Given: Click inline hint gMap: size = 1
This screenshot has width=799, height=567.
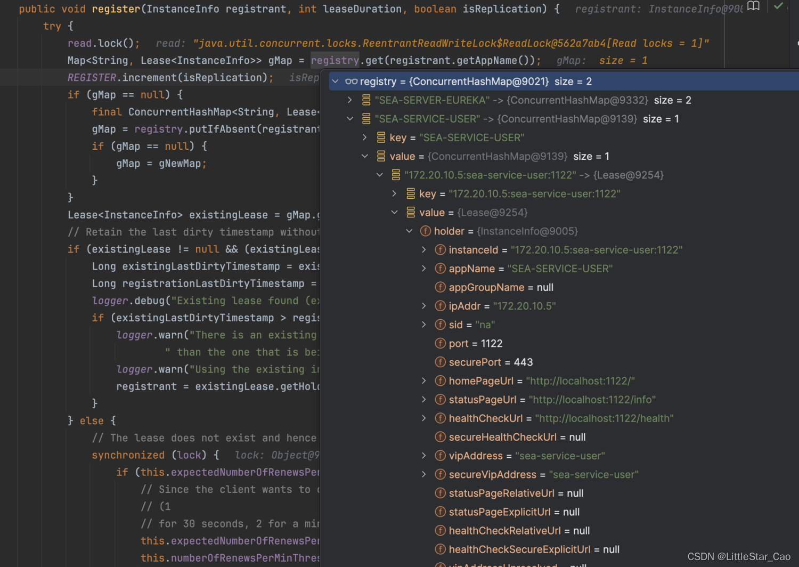Looking at the screenshot, I should [x=602, y=60].
